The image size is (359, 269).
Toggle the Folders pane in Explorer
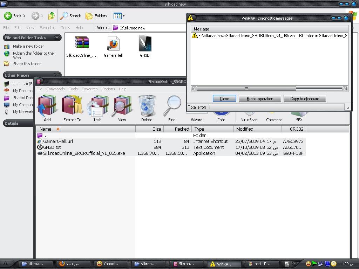(96, 16)
